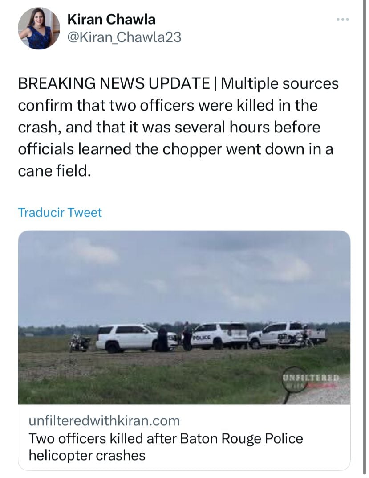The height and width of the screenshot is (478, 369).
Task: Click the helicopter crashes line of card title
Action: click(87, 455)
